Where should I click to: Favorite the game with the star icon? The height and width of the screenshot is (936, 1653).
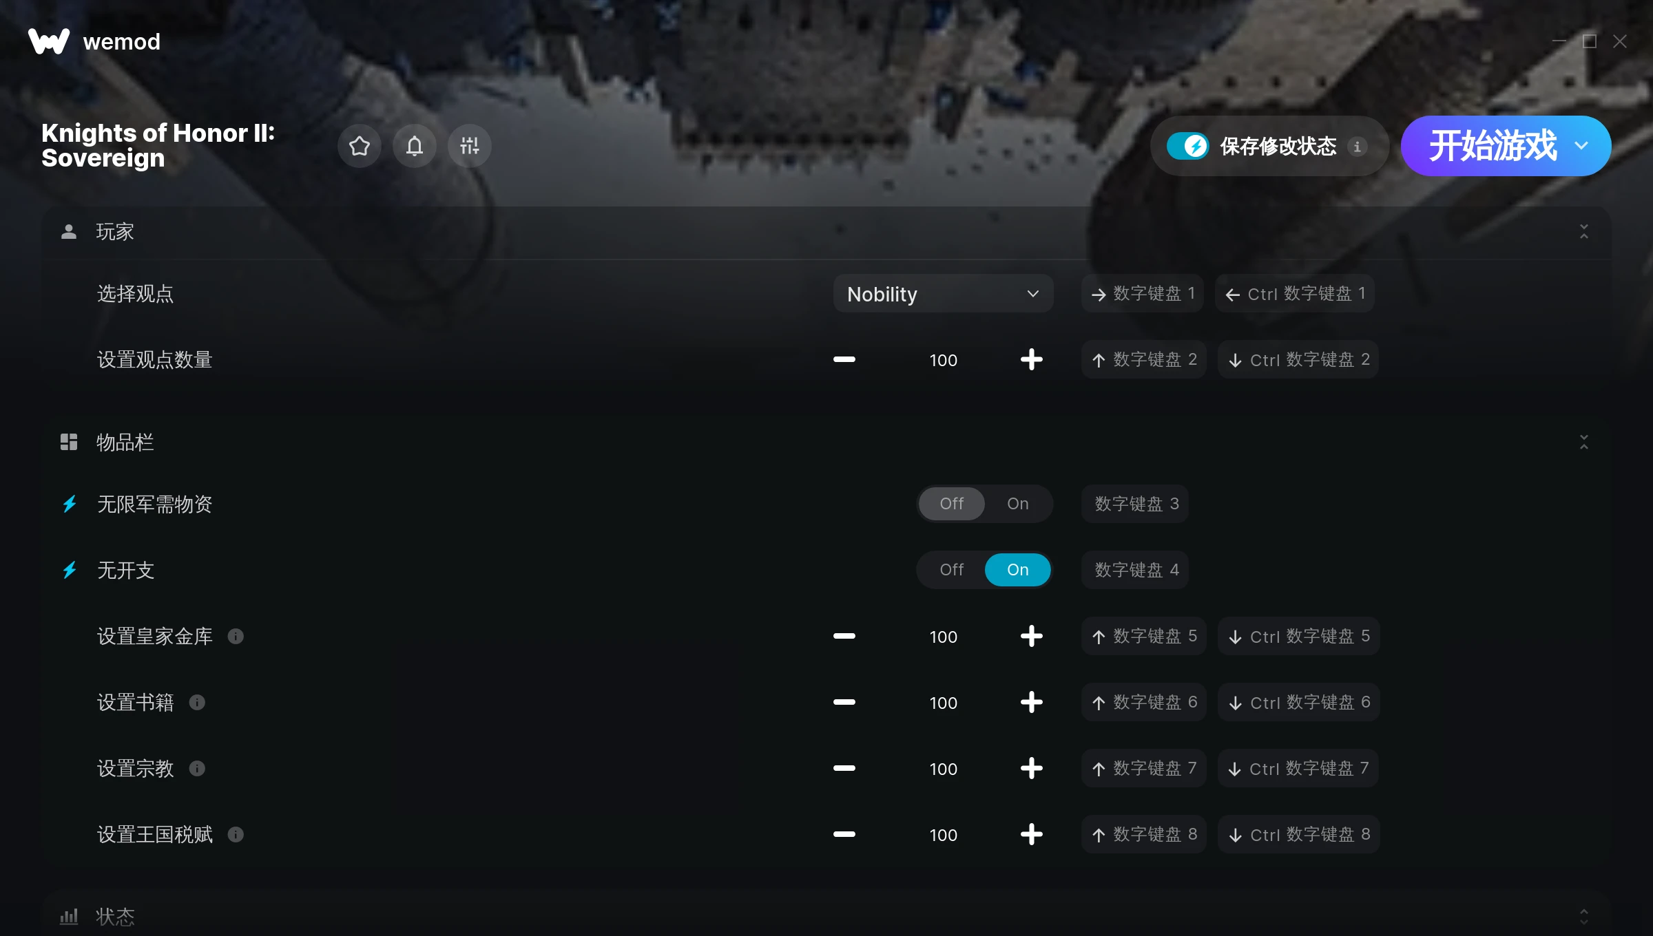click(359, 146)
